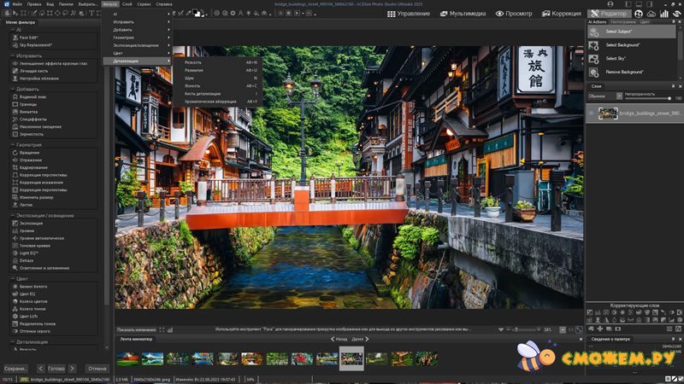Select the first thumbnail in the filmstrip
This screenshot has width=684, height=384.
pos(127,358)
